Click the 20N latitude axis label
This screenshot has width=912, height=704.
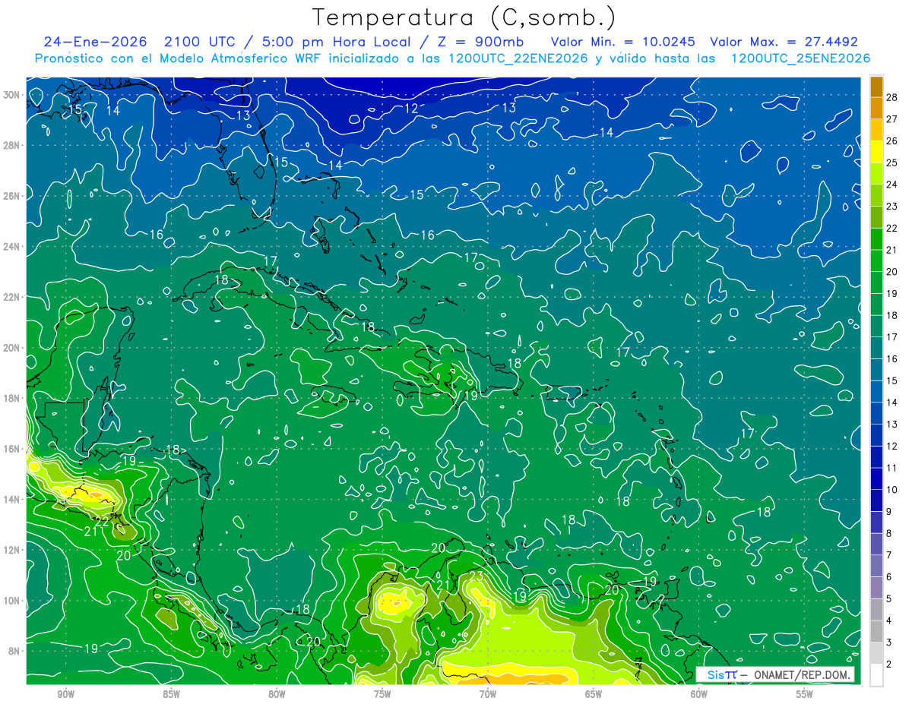coord(13,347)
